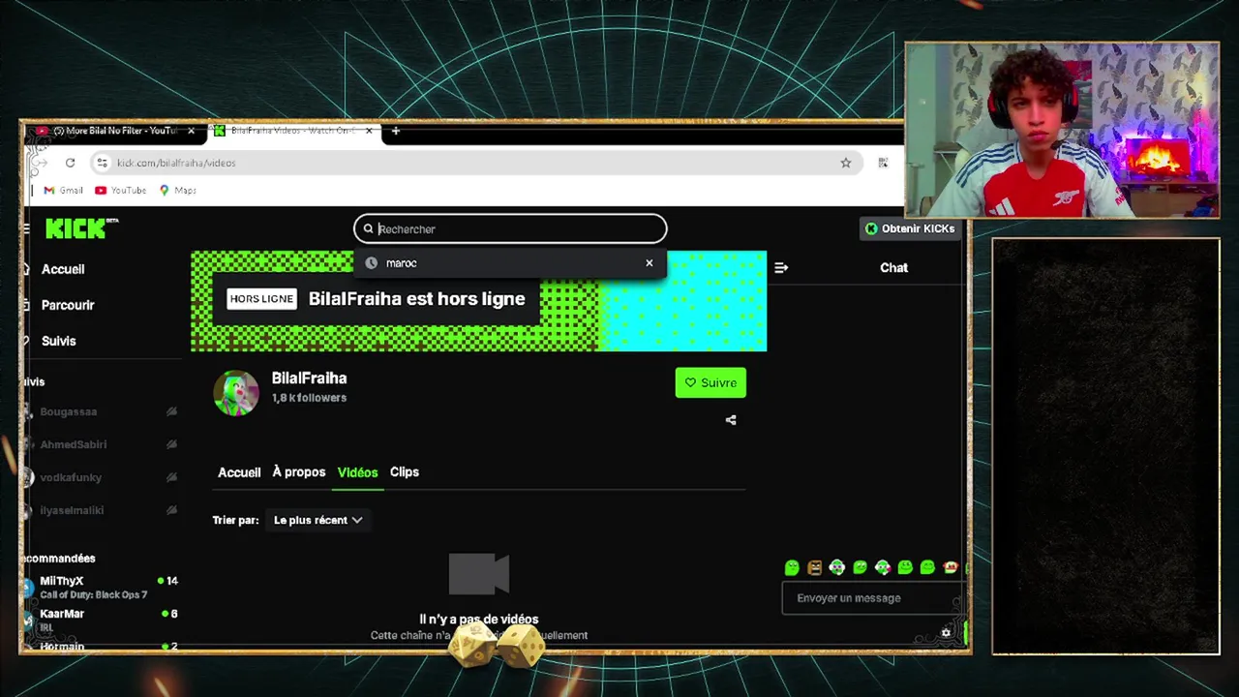Click the offline icon next to vodkafunky
Viewport: 1239px width, 697px height.
pos(171,477)
